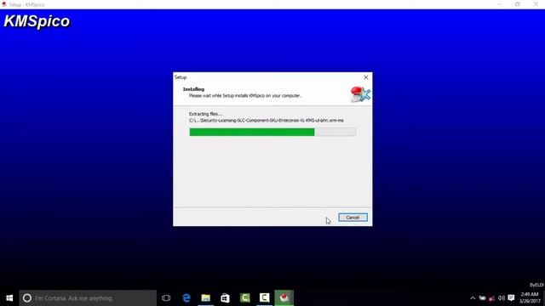Open the green Camtasia taskbar icon

click(245, 298)
